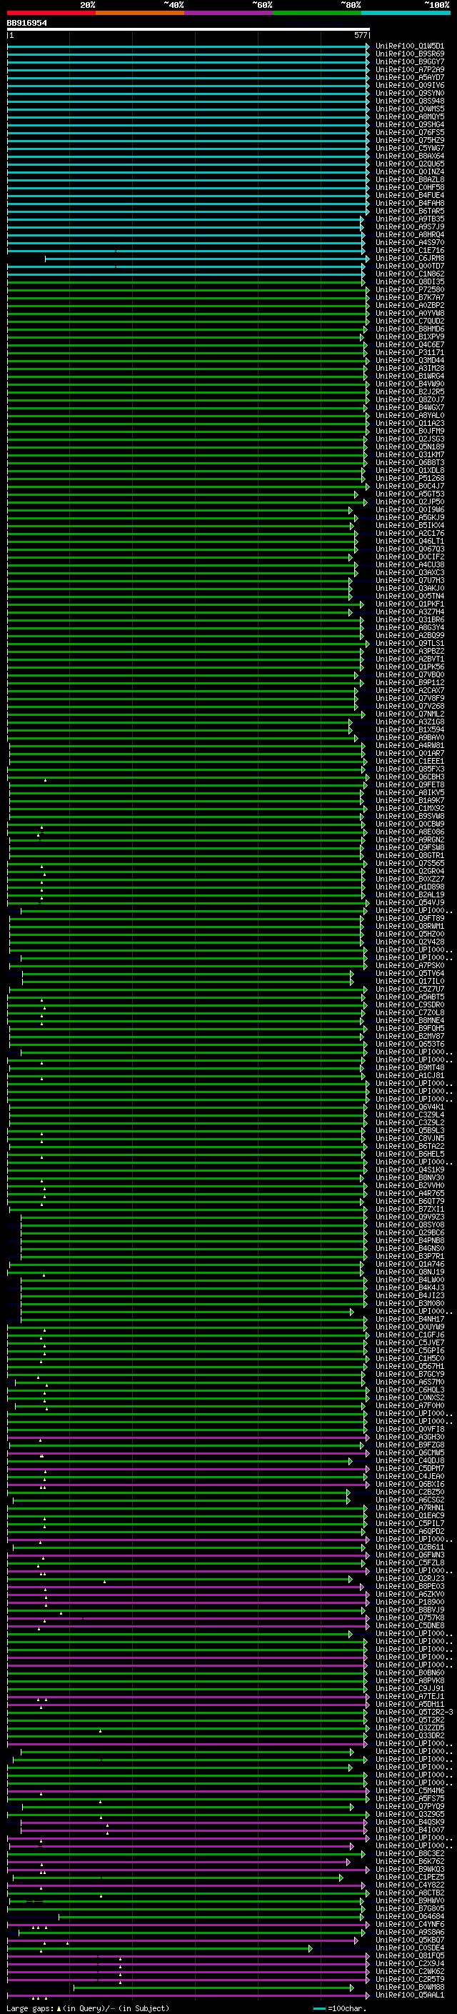
Task: Select the label UniRef100_A5GT53
Action: (x=410, y=494)
